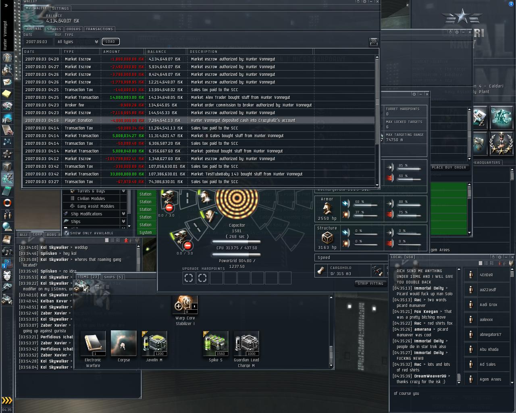This screenshot has width=516, height=413.
Task: Launch the in-game browser globe icon
Action: tap(7, 227)
